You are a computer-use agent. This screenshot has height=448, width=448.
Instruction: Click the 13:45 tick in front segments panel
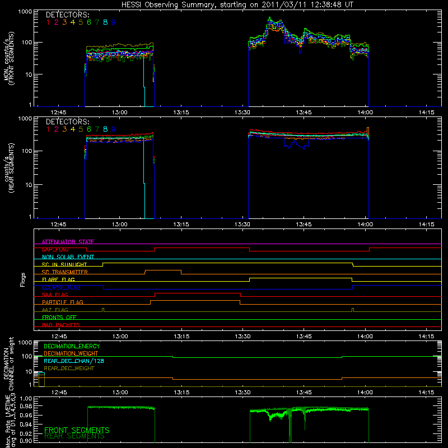pos(304,113)
